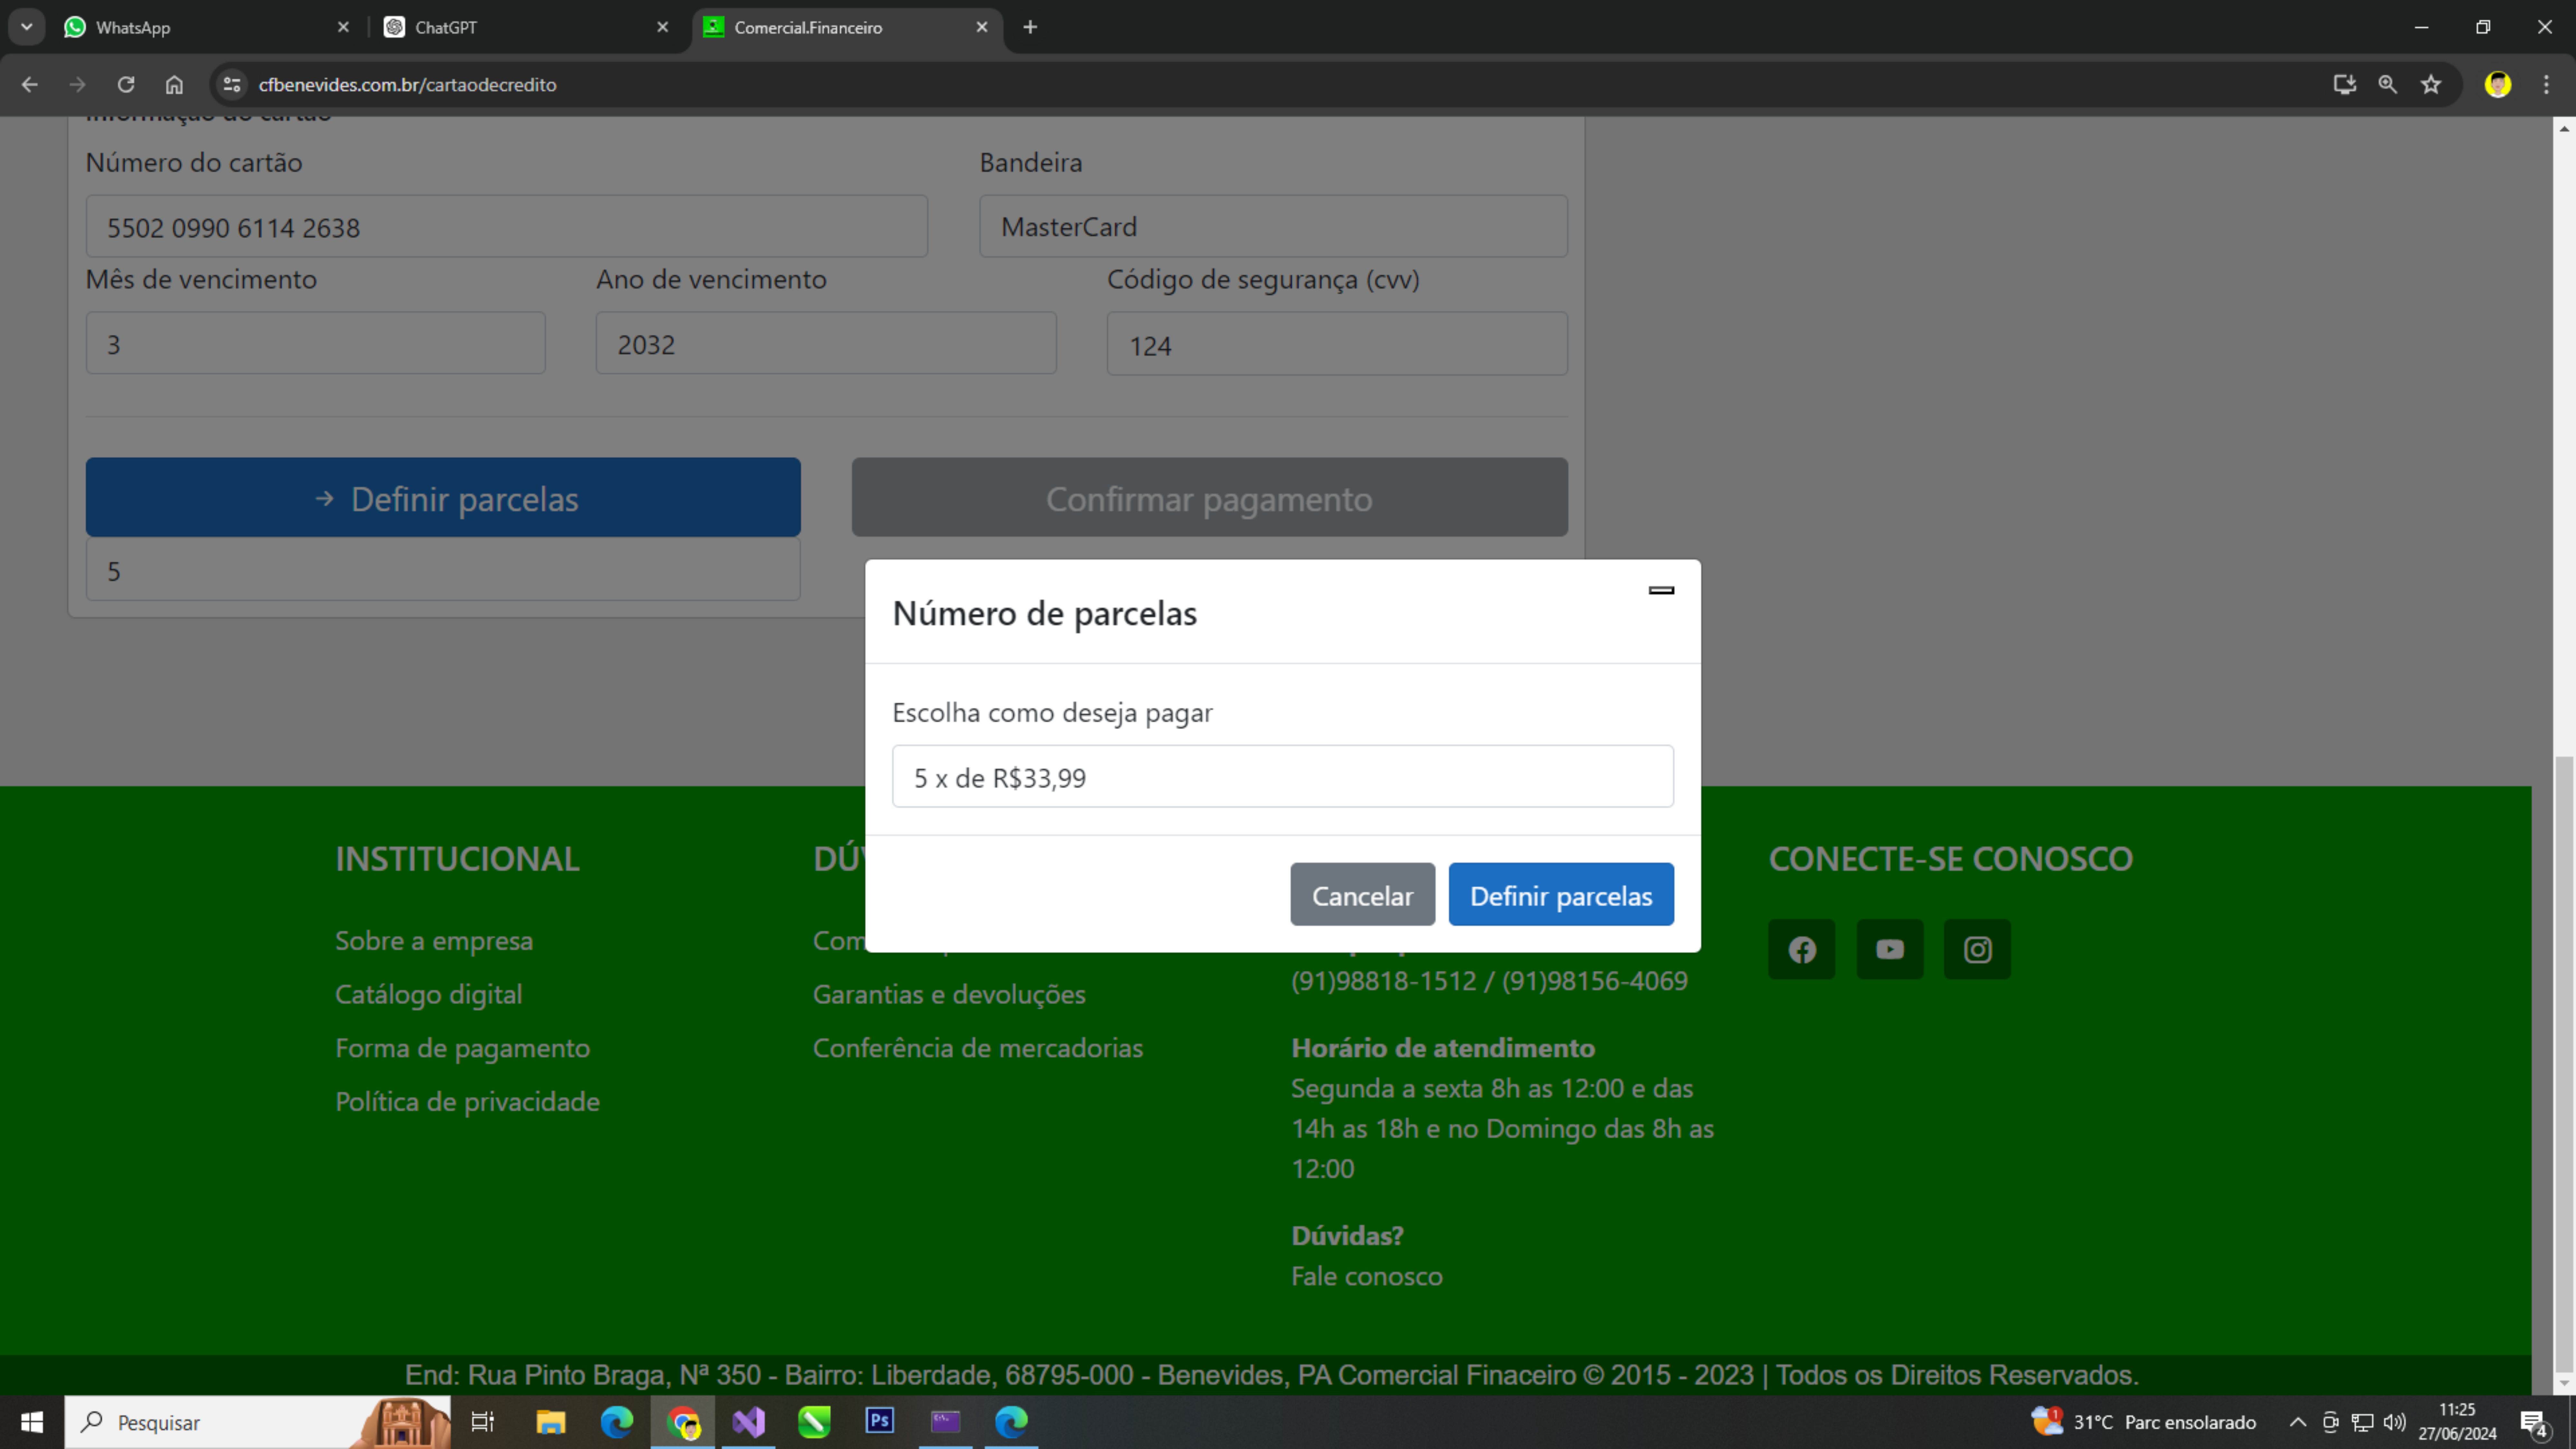Click the taskbar clock 11:25
This screenshot has height=1449, width=2576.
2457,1422
